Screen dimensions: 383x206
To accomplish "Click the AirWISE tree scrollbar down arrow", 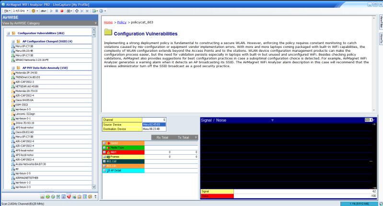I will [94, 187].
